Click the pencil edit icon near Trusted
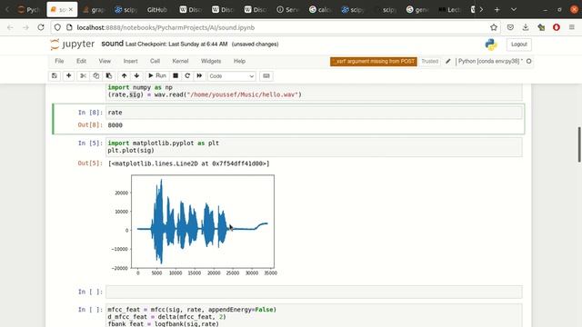This screenshot has height=327, width=582. point(448,61)
